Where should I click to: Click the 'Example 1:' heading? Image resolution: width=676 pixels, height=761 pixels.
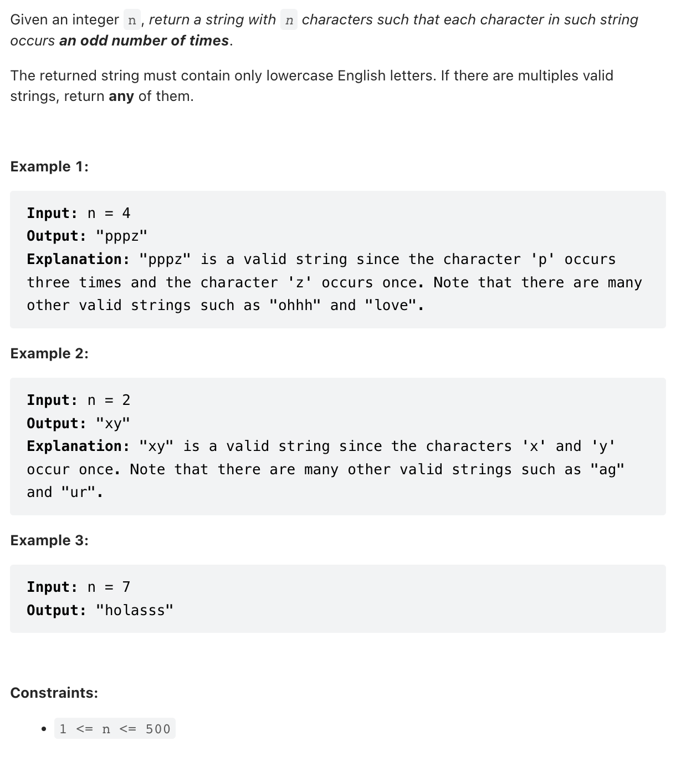tap(49, 166)
